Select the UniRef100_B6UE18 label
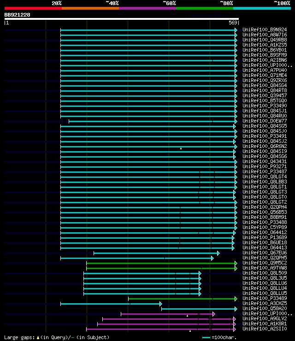This screenshot has width=295, height=341. pos(265,242)
